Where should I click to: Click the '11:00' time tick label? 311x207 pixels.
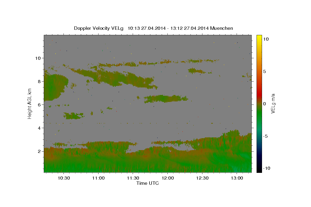click(x=98, y=178)
